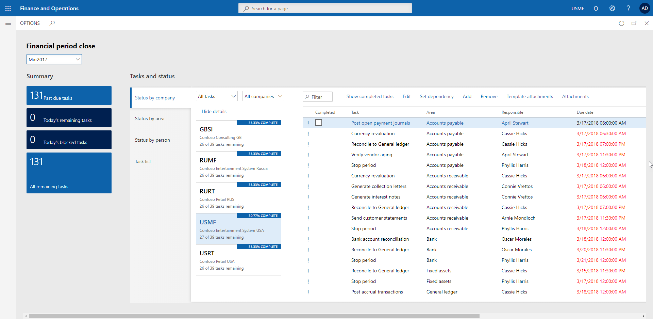This screenshot has width=653, height=319.
Task: Click Show completed tasks button
Action: click(x=370, y=96)
